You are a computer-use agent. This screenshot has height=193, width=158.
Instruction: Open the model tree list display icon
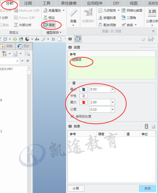(15, 54)
